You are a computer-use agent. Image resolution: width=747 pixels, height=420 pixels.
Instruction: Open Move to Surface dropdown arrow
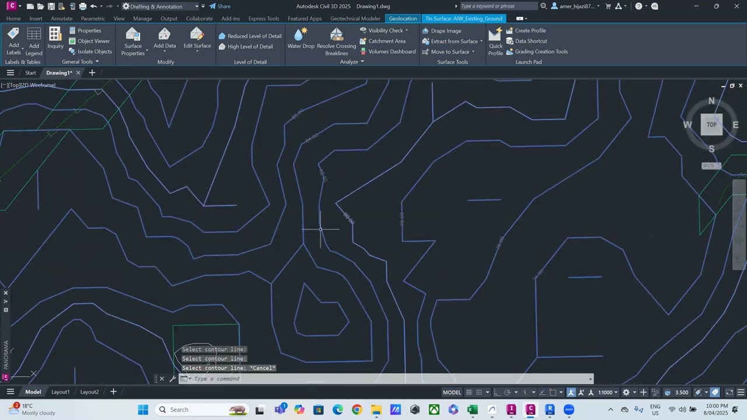tap(473, 52)
